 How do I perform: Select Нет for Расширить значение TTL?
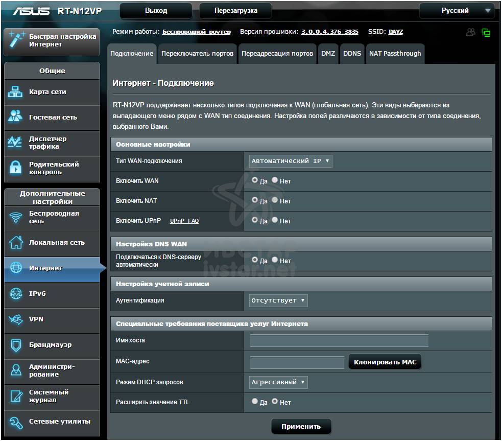coord(275,401)
